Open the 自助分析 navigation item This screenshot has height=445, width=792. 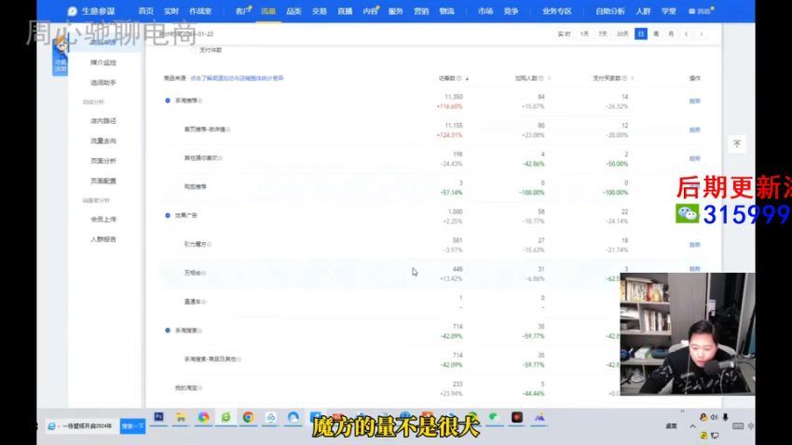point(610,11)
